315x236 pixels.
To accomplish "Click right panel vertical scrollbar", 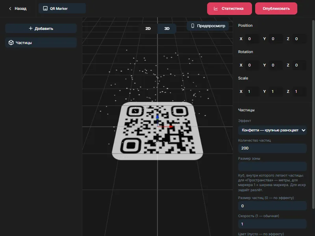I will pos(313,114).
